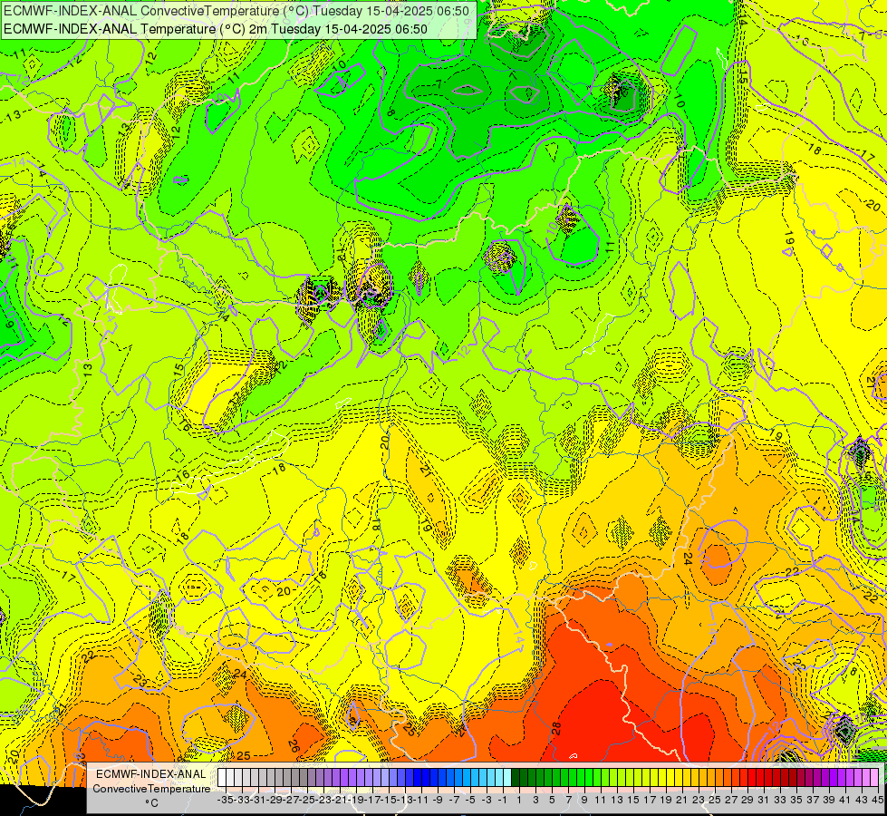The height and width of the screenshot is (816, 887).
Task: Click the ConvectiveTemperature title line in header
Action: [236, 11]
